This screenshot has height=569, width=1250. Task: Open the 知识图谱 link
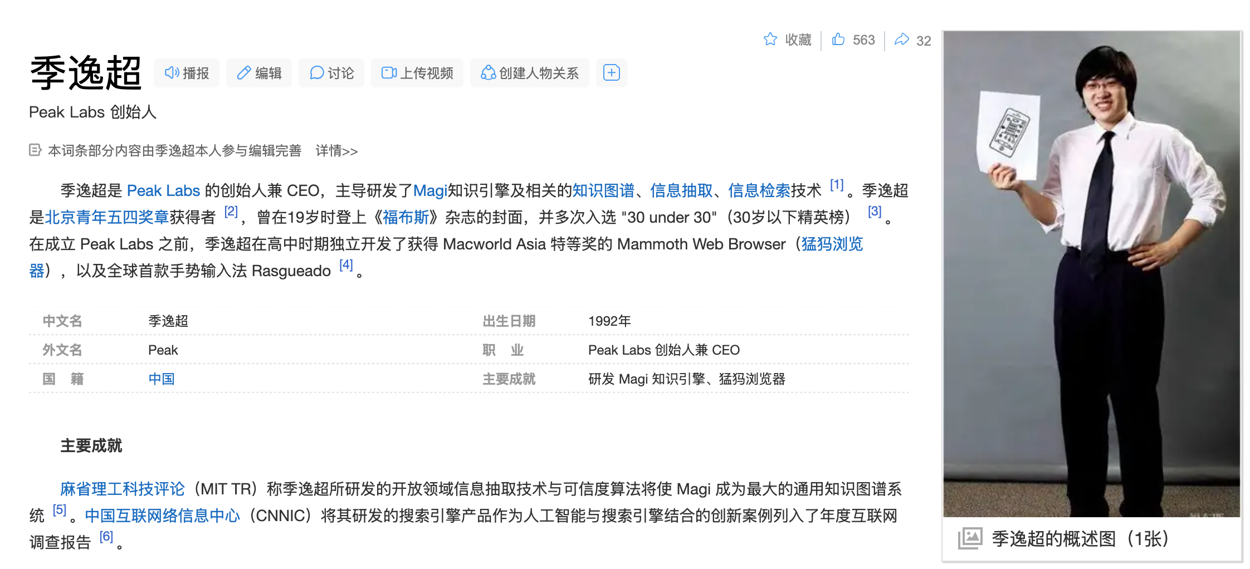[603, 191]
